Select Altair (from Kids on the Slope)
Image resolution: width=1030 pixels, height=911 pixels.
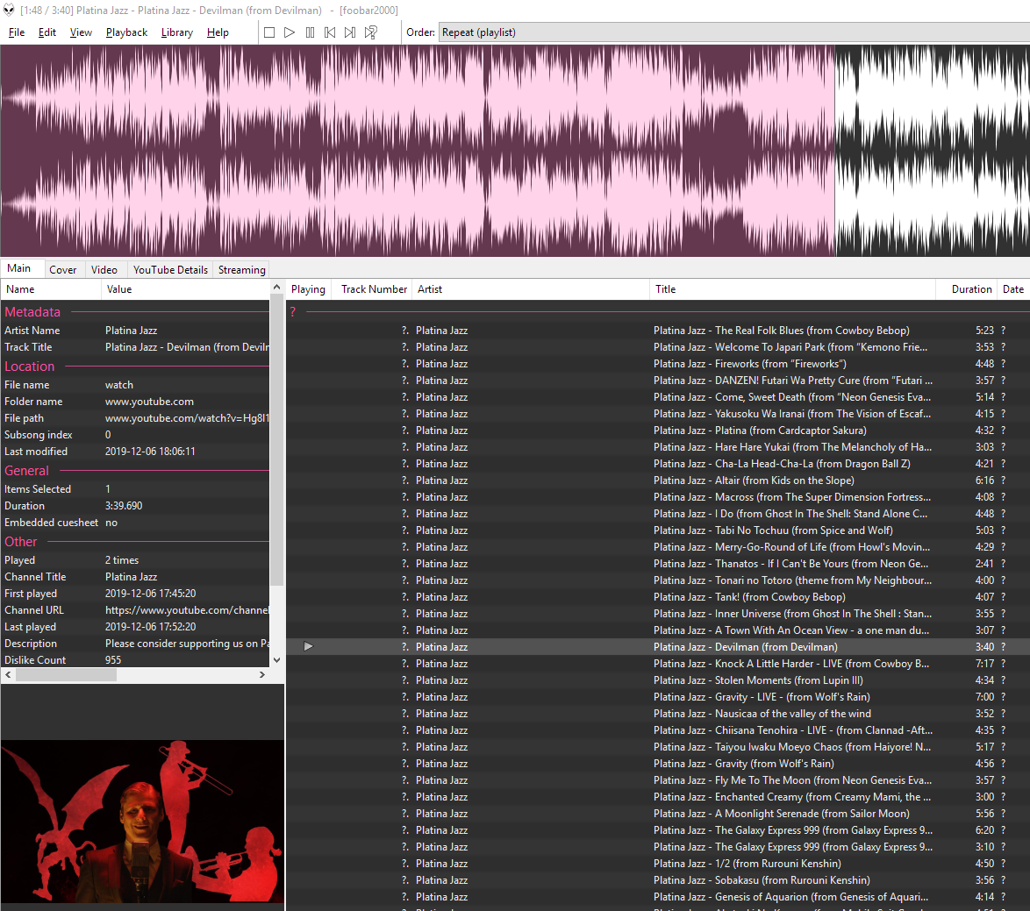pyautogui.click(x=658, y=480)
